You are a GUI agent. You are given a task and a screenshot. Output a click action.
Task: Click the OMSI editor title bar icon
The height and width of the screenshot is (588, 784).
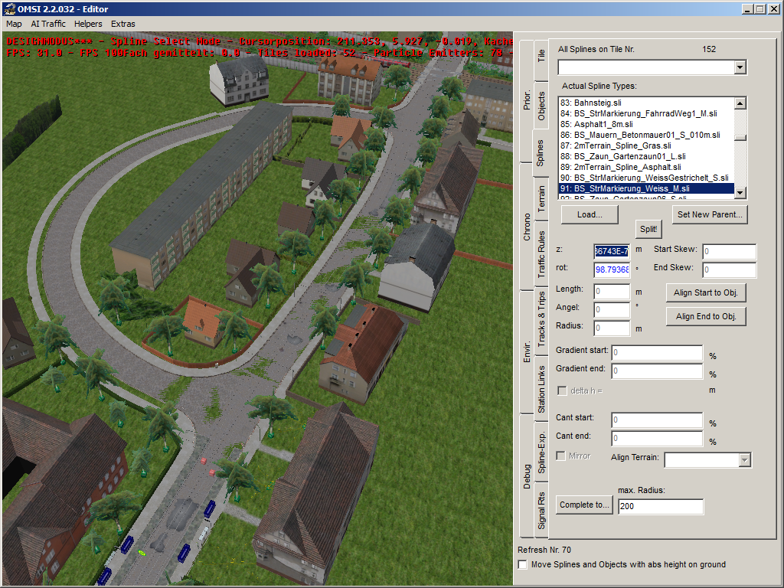[x=8, y=8]
